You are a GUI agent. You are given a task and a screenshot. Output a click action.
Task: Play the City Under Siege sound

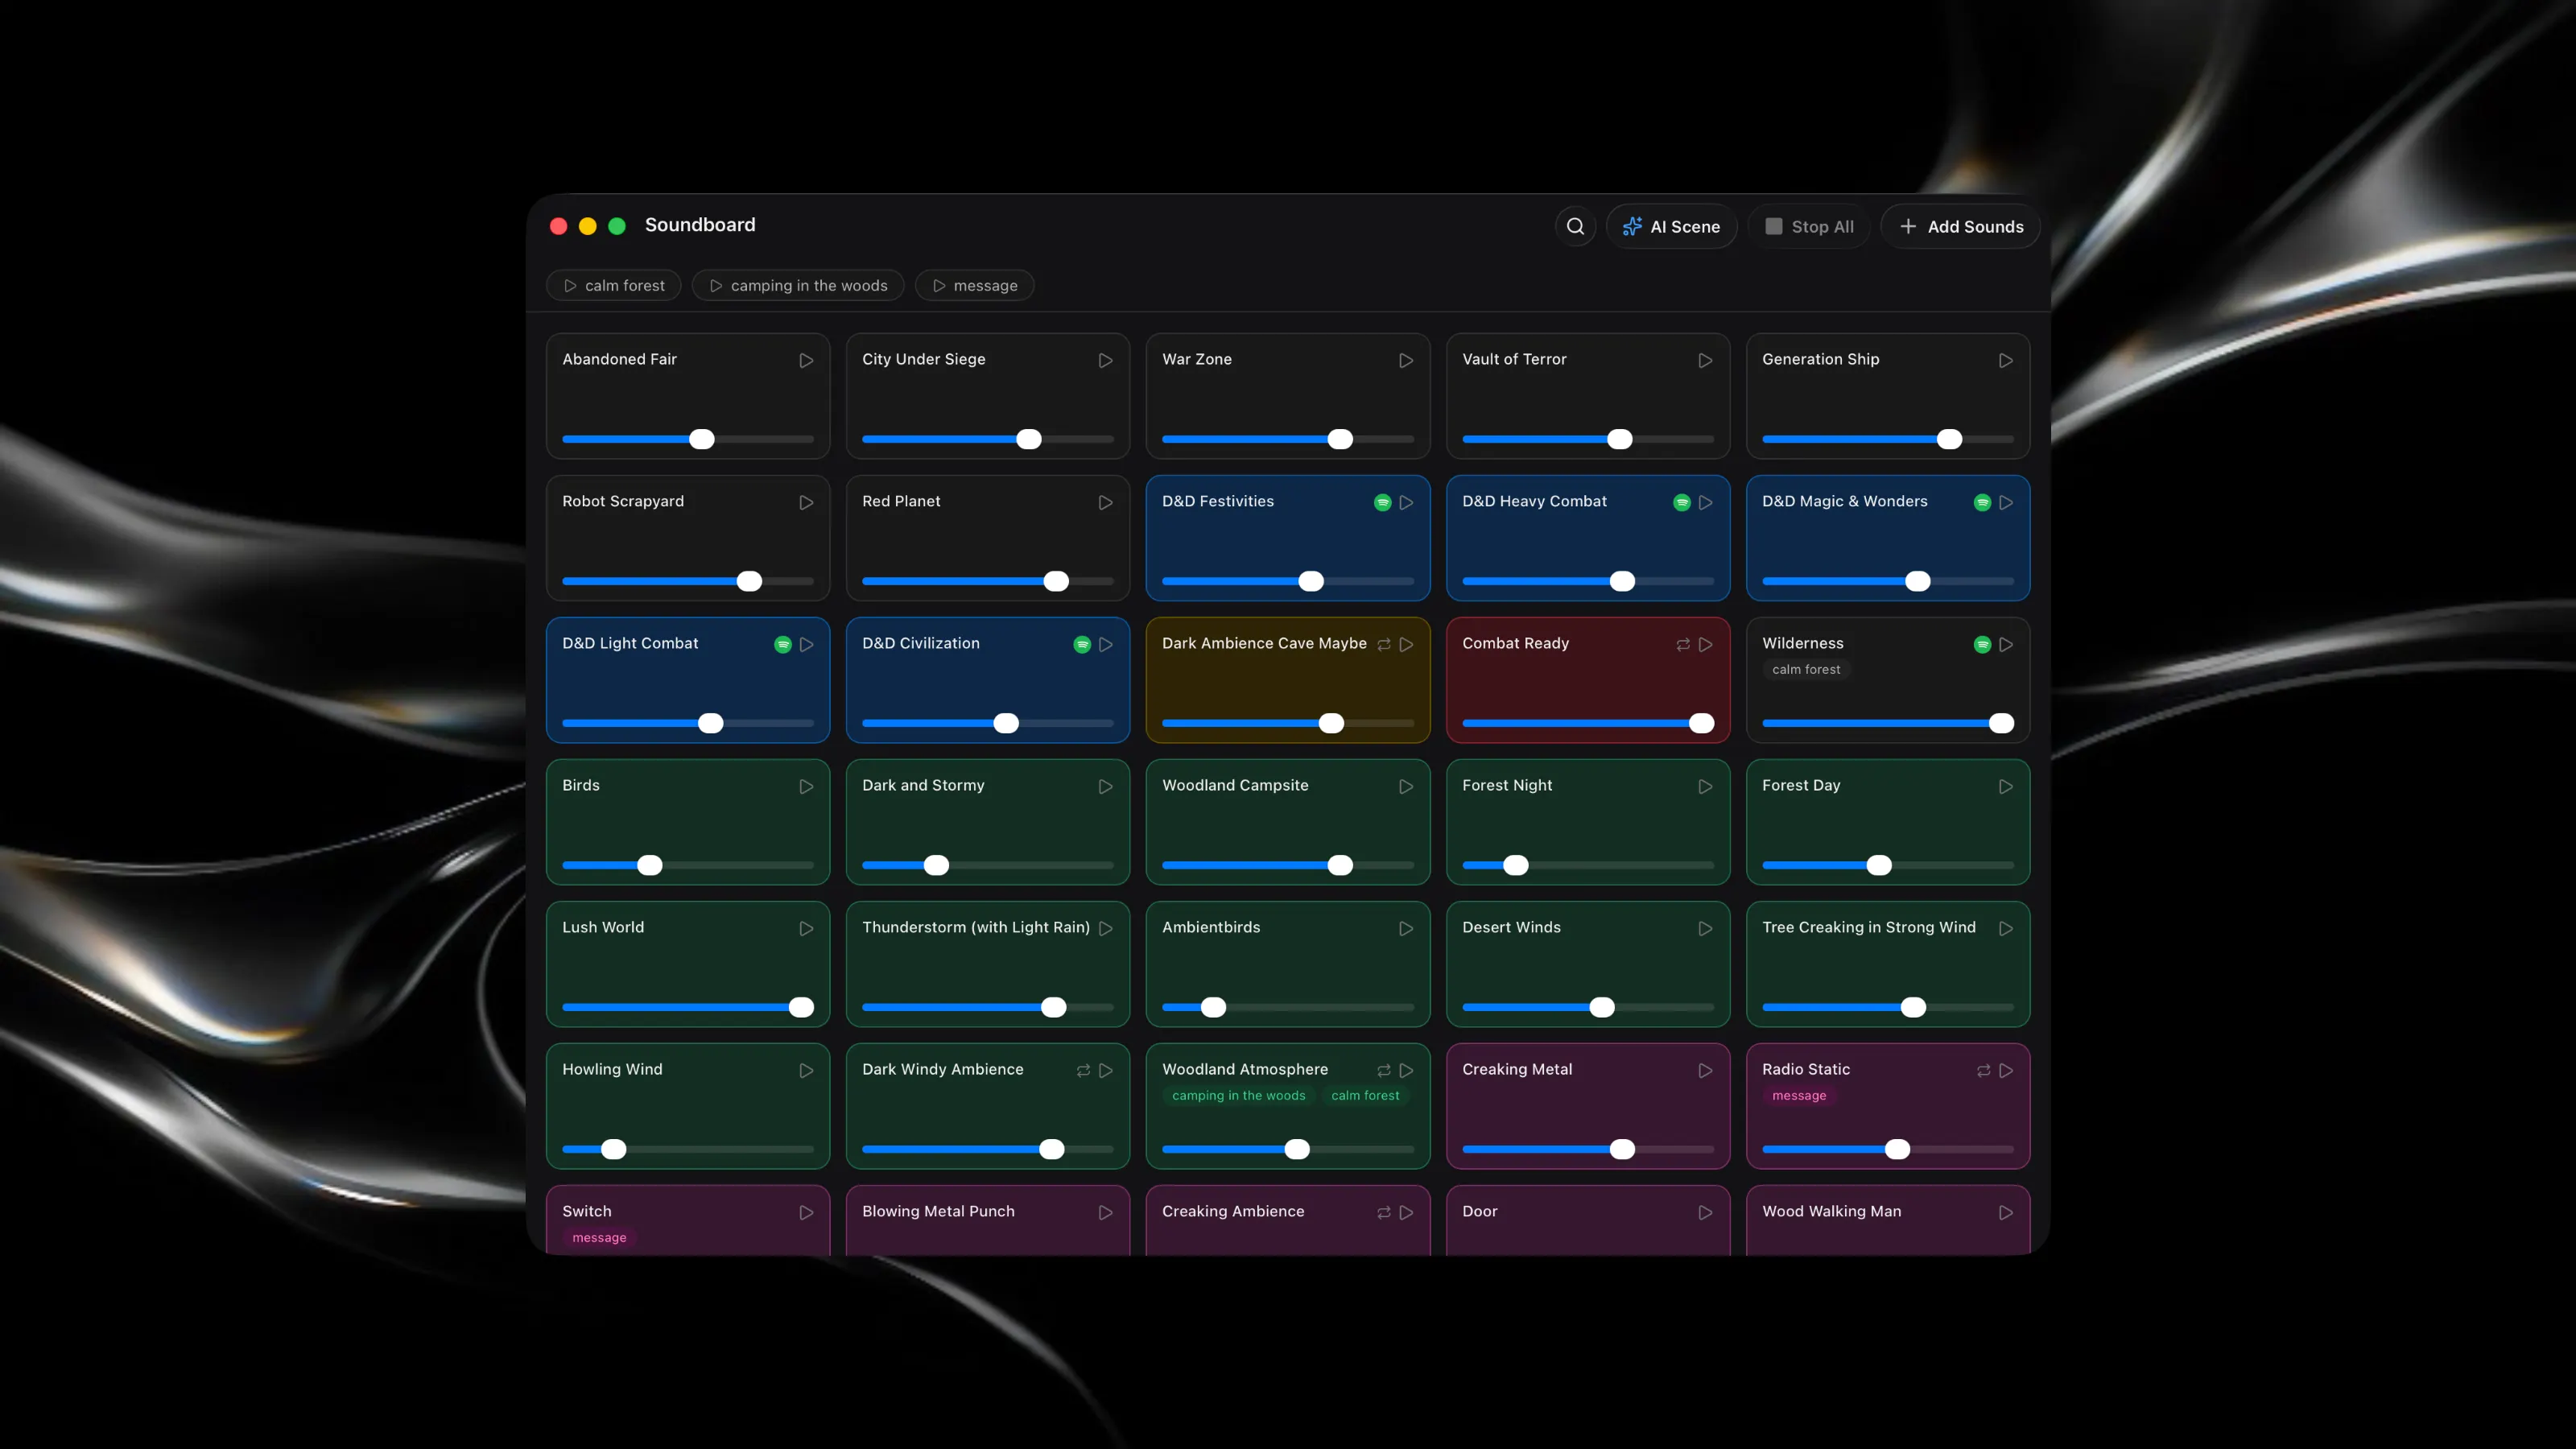(1105, 360)
